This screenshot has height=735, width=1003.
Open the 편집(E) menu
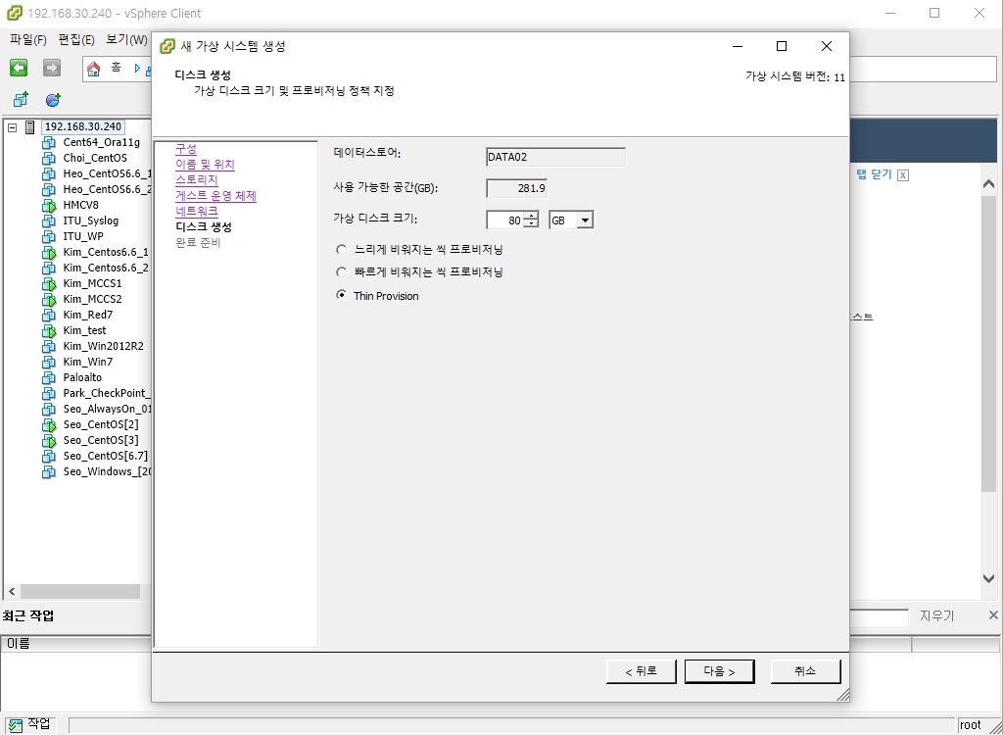(x=76, y=40)
